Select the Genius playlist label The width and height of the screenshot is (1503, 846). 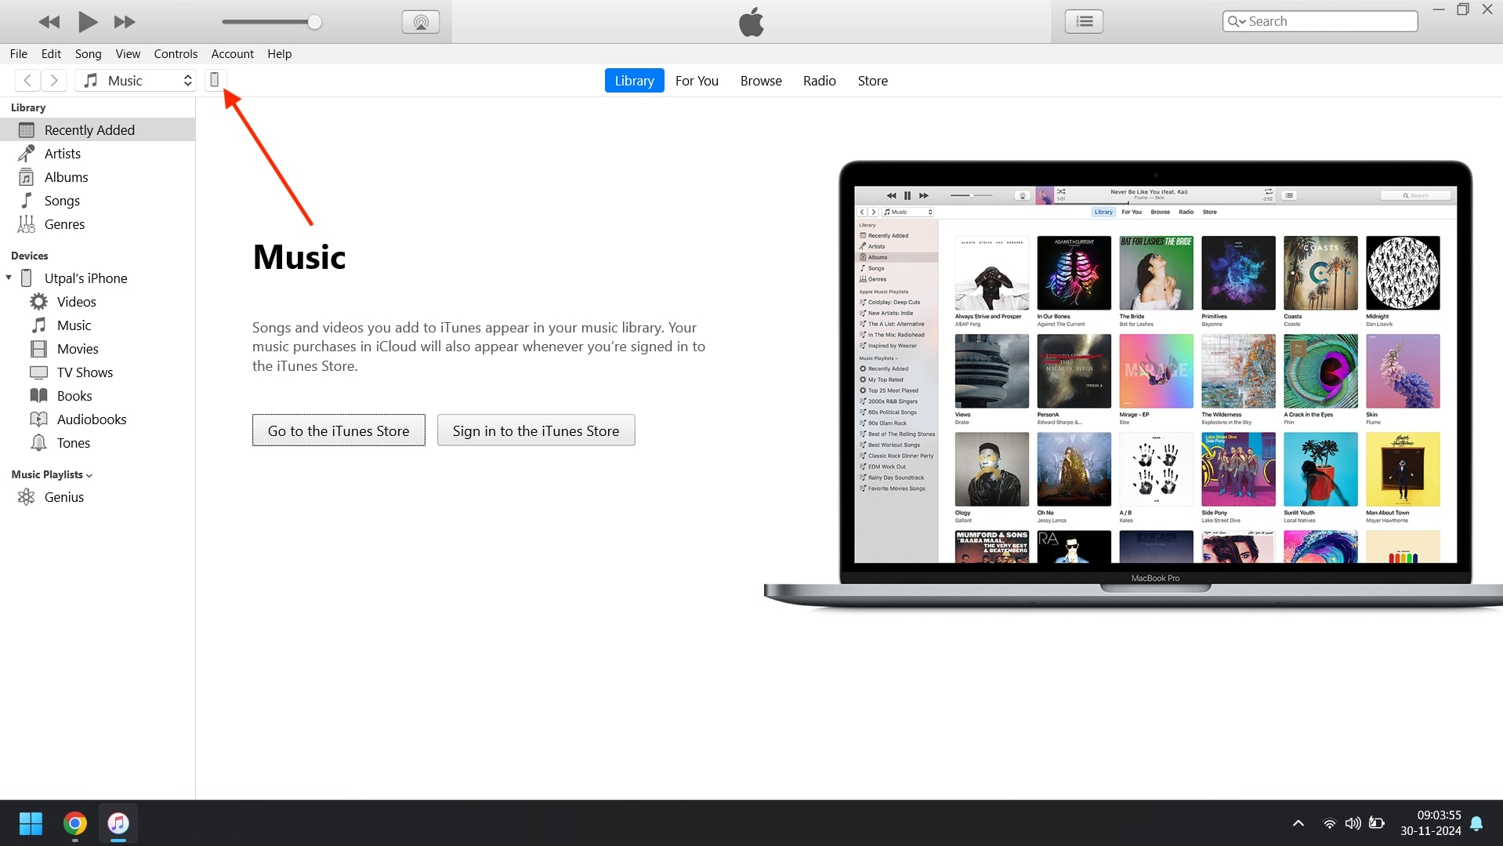pos(64,497)
